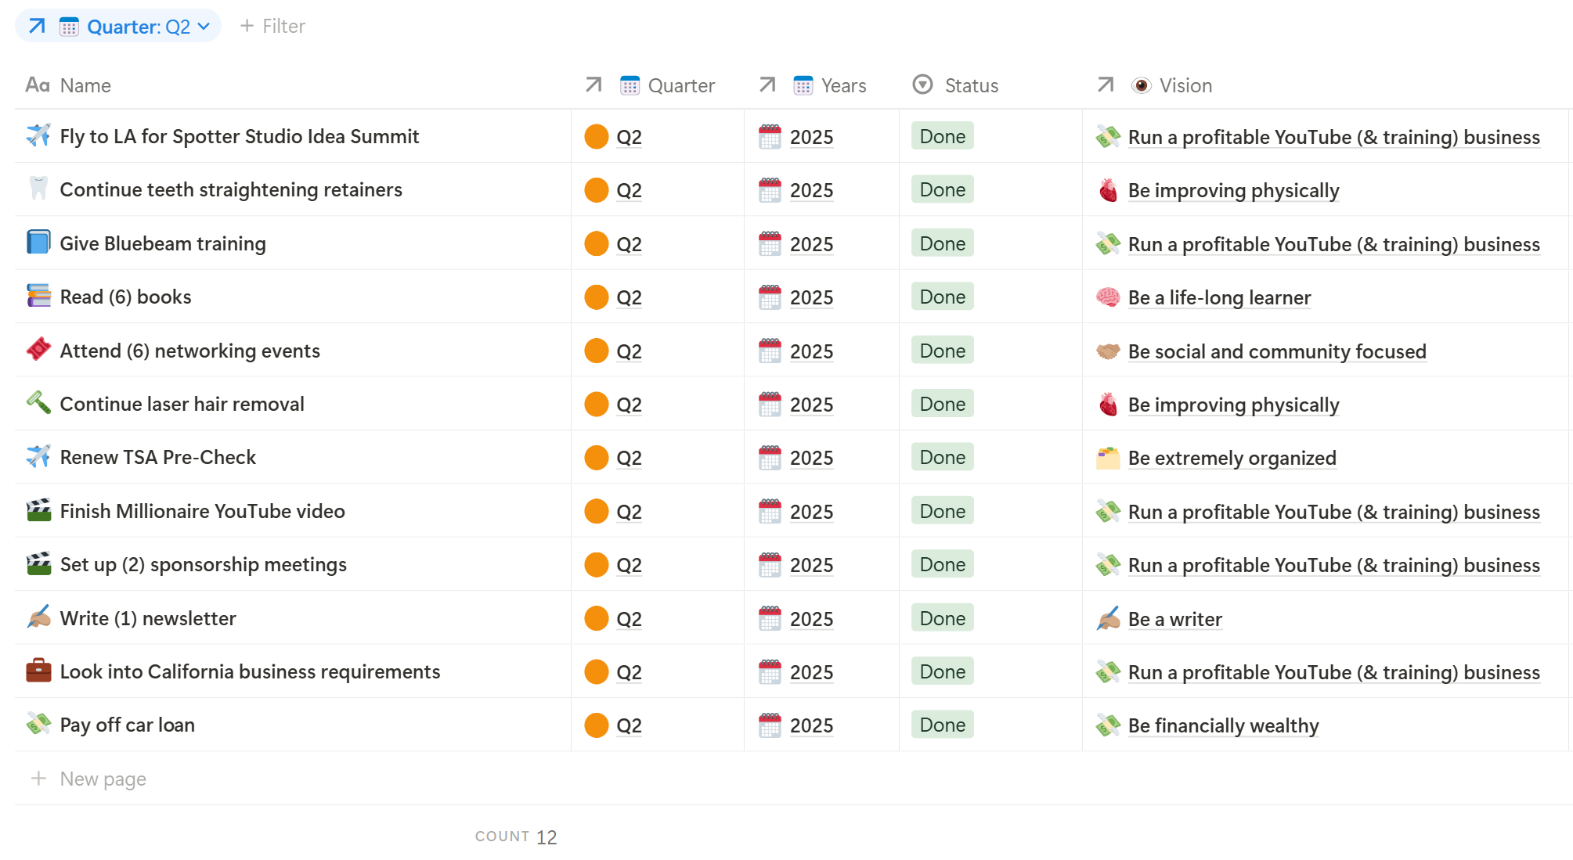Open the Vision column header menu
The height and width of the screenshot is (860, 1573).
click(x=1185, y=85)
